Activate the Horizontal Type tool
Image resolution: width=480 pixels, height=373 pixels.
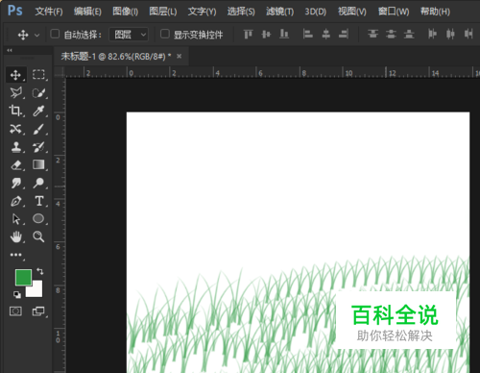point(39,201)
